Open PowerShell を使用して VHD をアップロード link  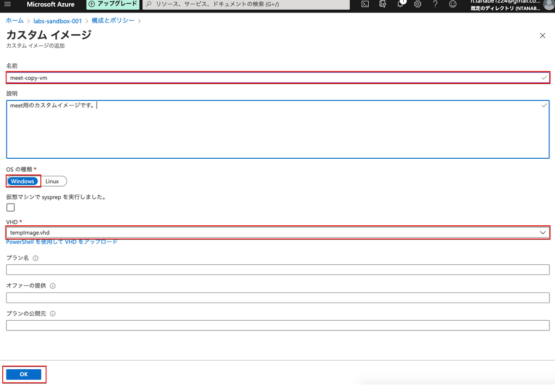pyautogui.click(x=62, y=242)
